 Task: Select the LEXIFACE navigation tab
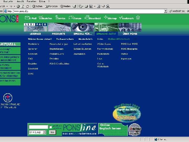(35, 34)
